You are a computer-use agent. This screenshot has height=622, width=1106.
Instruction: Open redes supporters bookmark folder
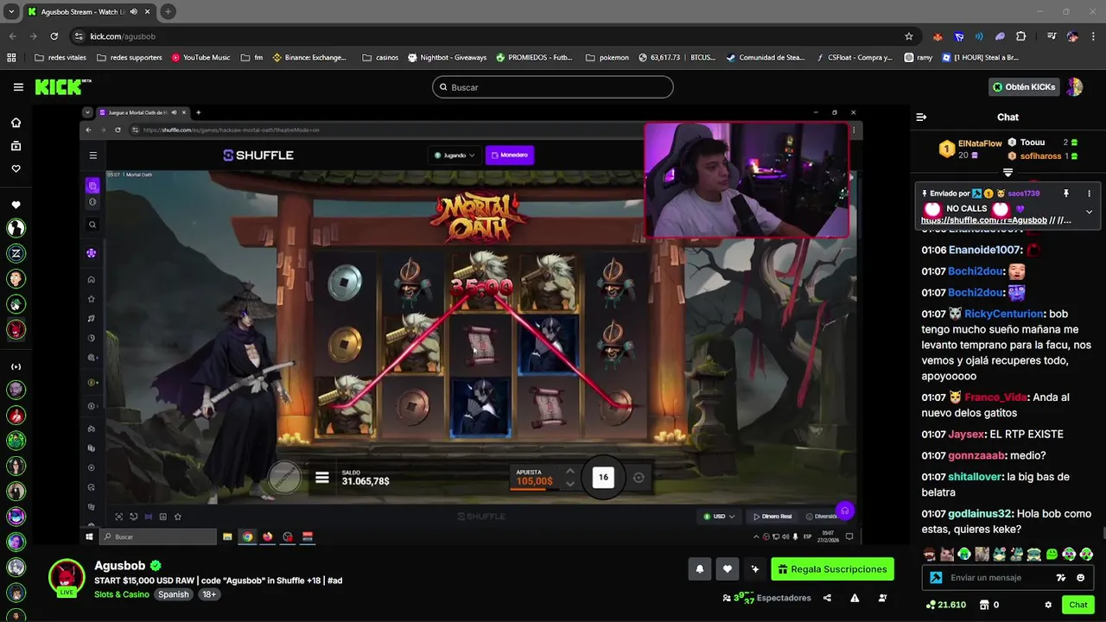(130, 58)
